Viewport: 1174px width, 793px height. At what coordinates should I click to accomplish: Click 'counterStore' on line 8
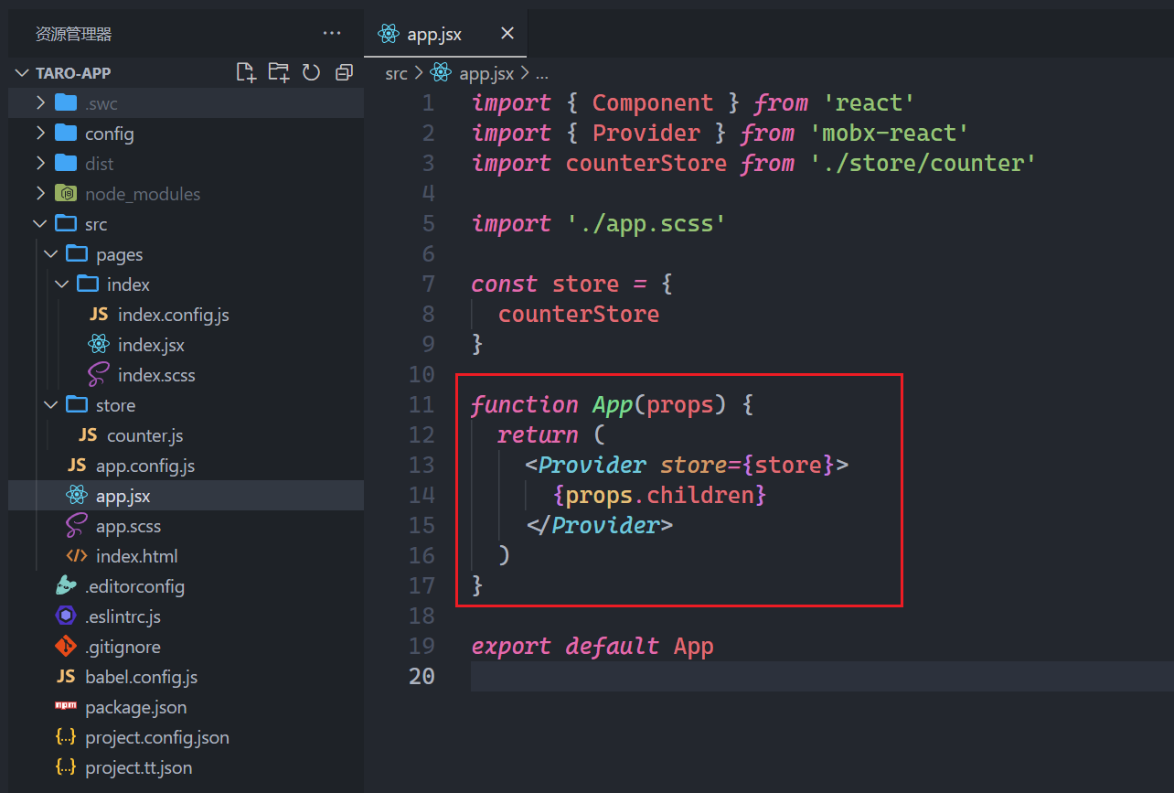click(x=579, y=314)
